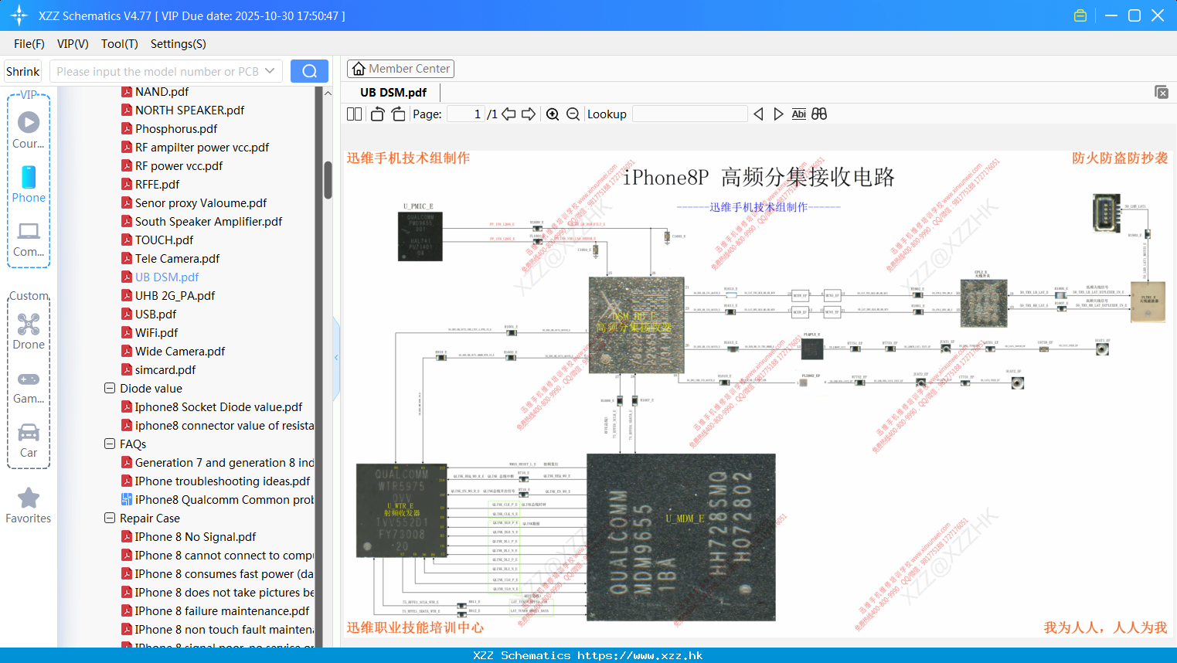Click the blue search button
The height and width of the screenshot is (663, 1177).
[309, 71]
